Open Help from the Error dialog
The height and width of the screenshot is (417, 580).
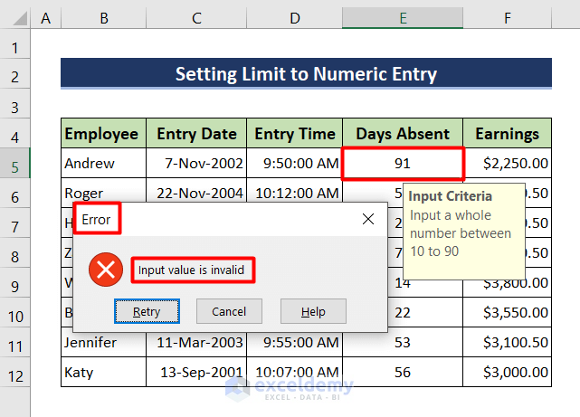tap(313, 311)
